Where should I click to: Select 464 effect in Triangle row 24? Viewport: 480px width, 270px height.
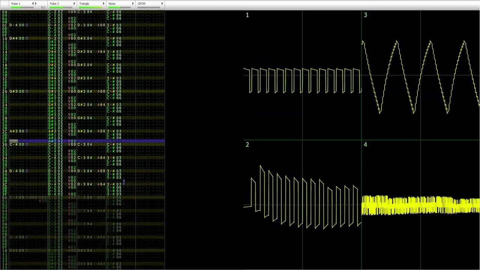[x=101, y=105]
